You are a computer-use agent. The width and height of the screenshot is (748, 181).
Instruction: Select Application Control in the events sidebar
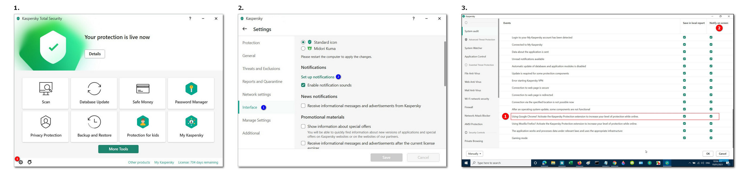[x=475, y=57]
